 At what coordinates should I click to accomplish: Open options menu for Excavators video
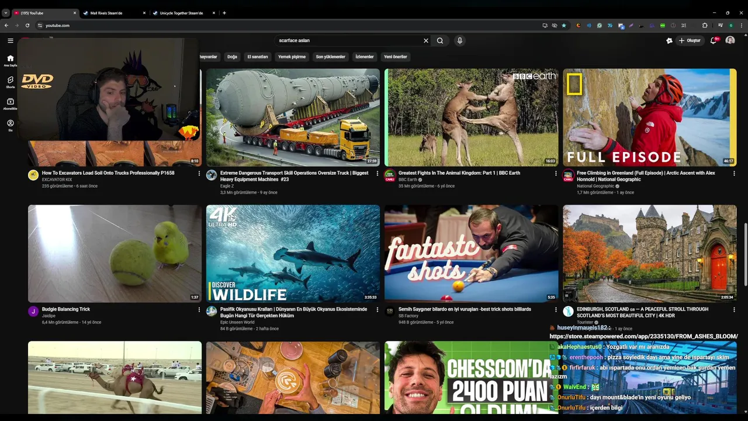click(199, 174)
